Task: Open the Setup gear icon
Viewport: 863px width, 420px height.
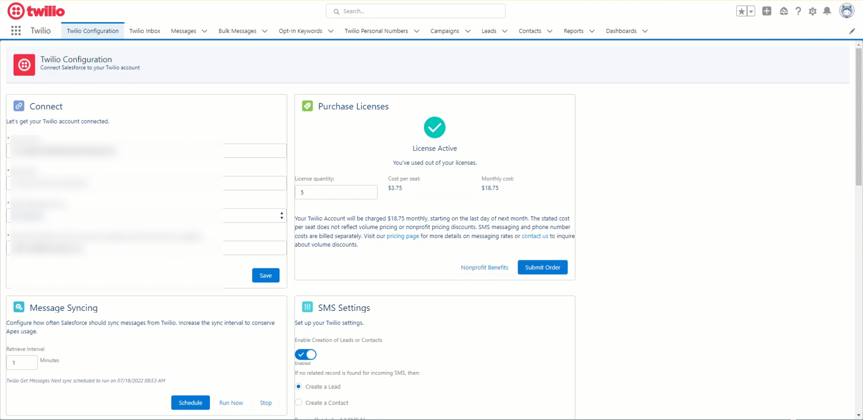Action: tap(813, 11)
